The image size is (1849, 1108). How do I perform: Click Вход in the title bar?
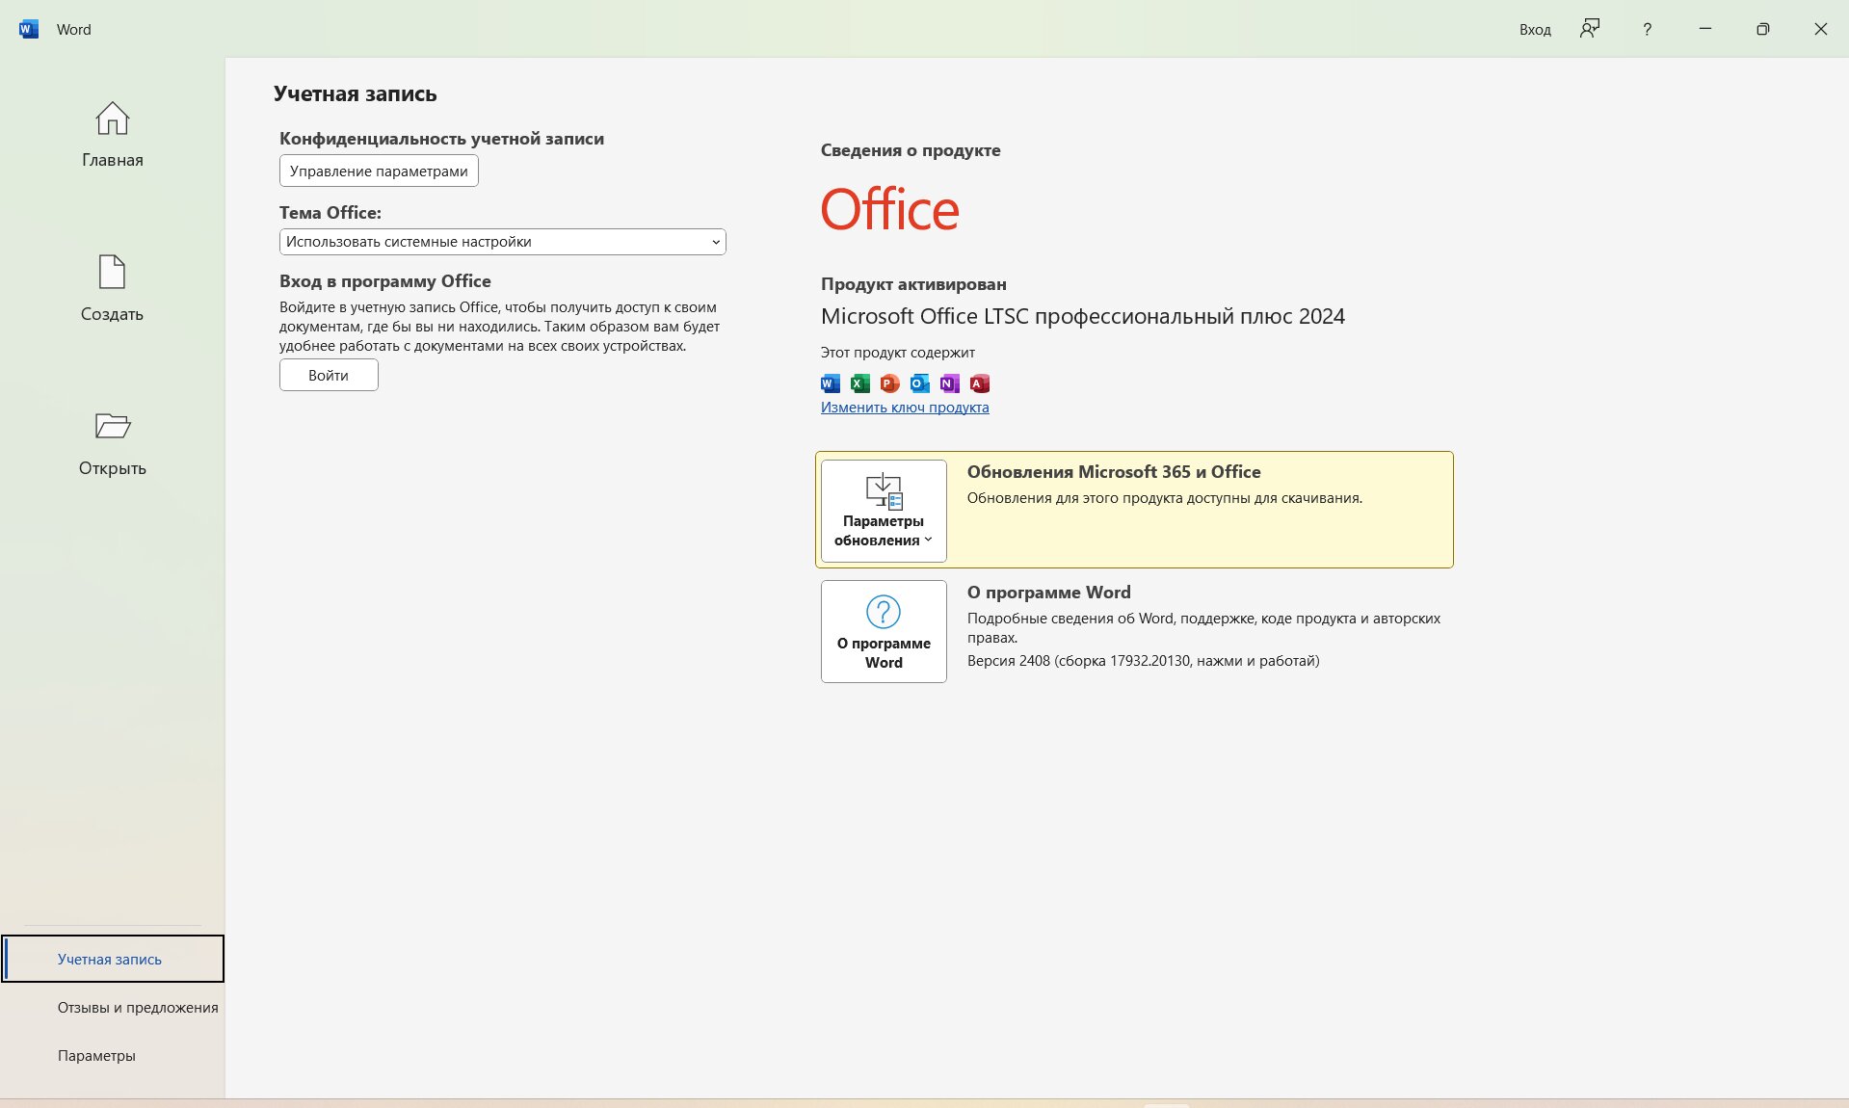[1535, 30]
